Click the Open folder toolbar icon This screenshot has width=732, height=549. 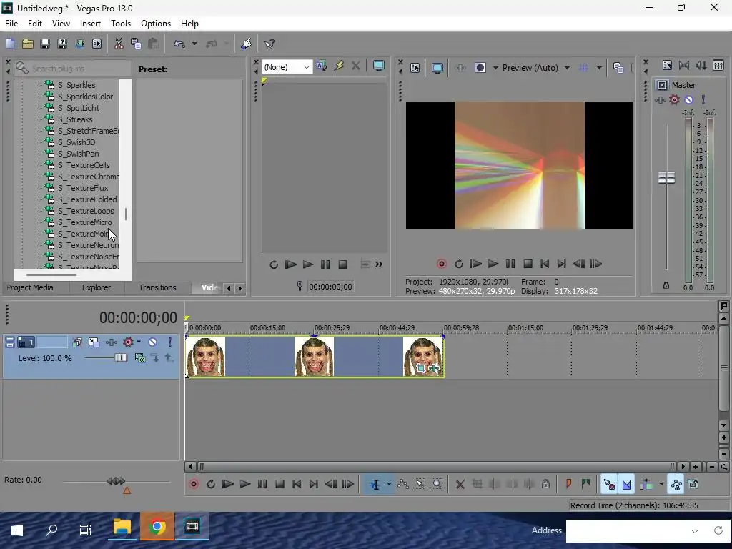28,44
